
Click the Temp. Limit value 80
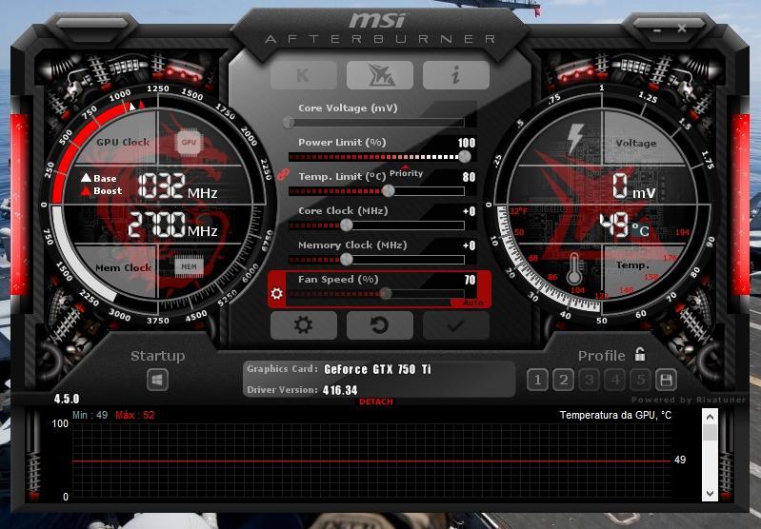tap(469, 177)
